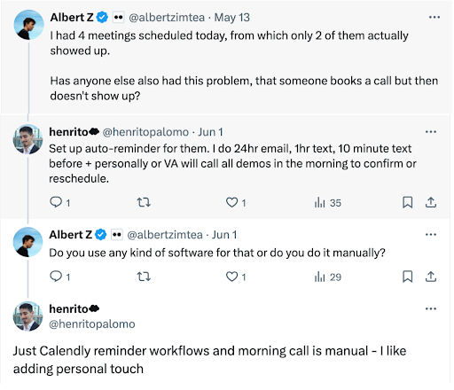Open @henritopalomo handle on the Calendly tweet
Image resolution: width=454 pixels, height=390 pixels.
(x=92, y=324)
